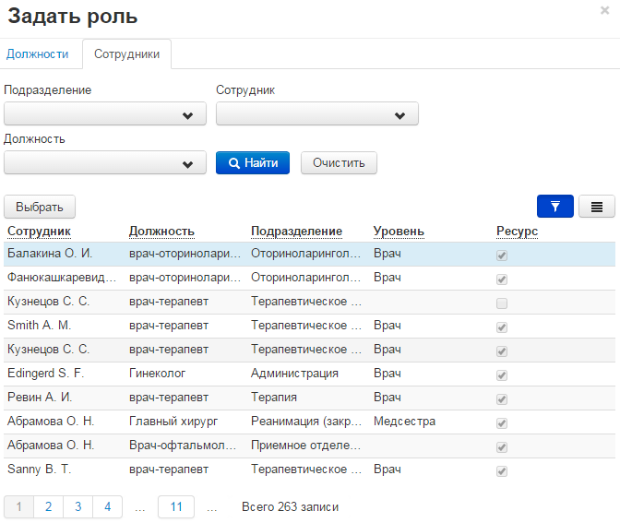This screenshot has height=523, width=620.
Task: Sort by Уровень column header
Action: click(x=399, y=232)
